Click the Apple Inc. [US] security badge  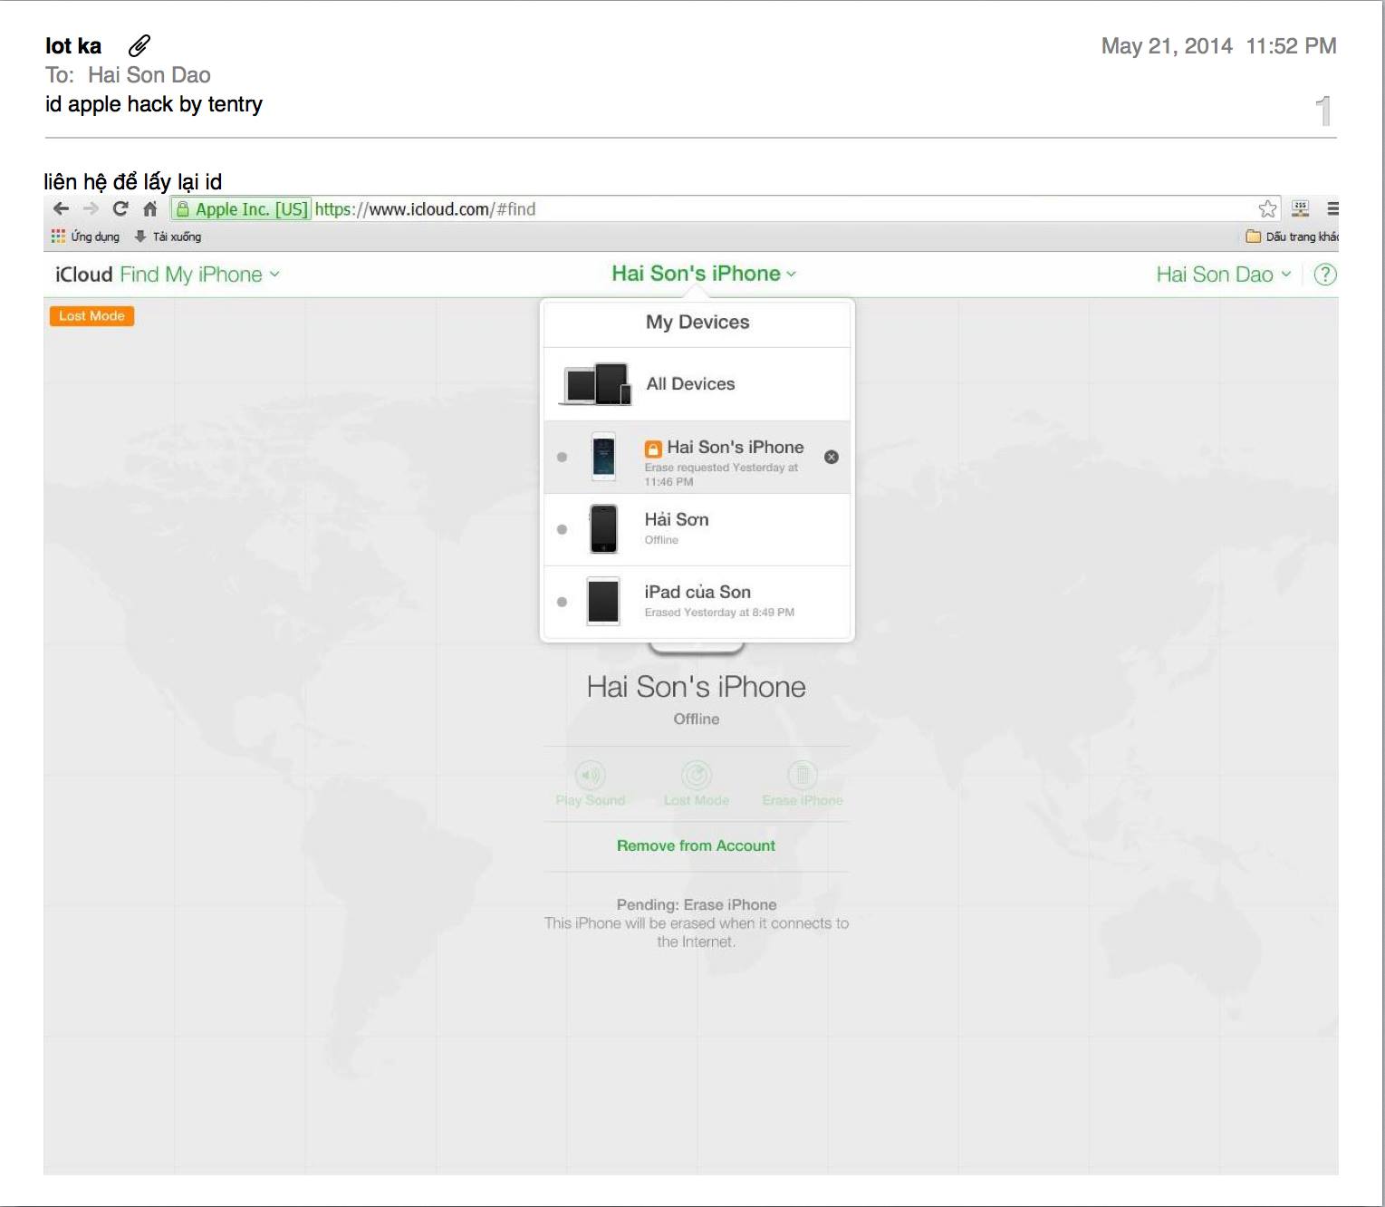coord(241,209)
